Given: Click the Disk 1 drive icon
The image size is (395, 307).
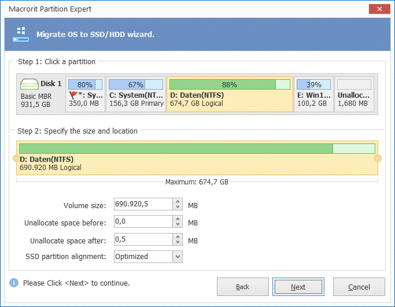Looking at the screenshot, I should pos(29,84).
